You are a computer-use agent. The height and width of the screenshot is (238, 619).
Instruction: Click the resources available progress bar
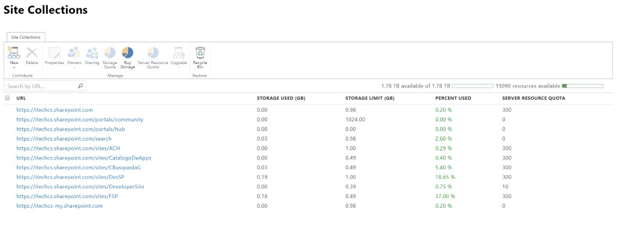(x=583, y=86)
